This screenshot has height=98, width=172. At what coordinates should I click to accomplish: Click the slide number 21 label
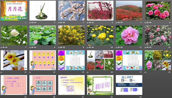pos(83,97)
